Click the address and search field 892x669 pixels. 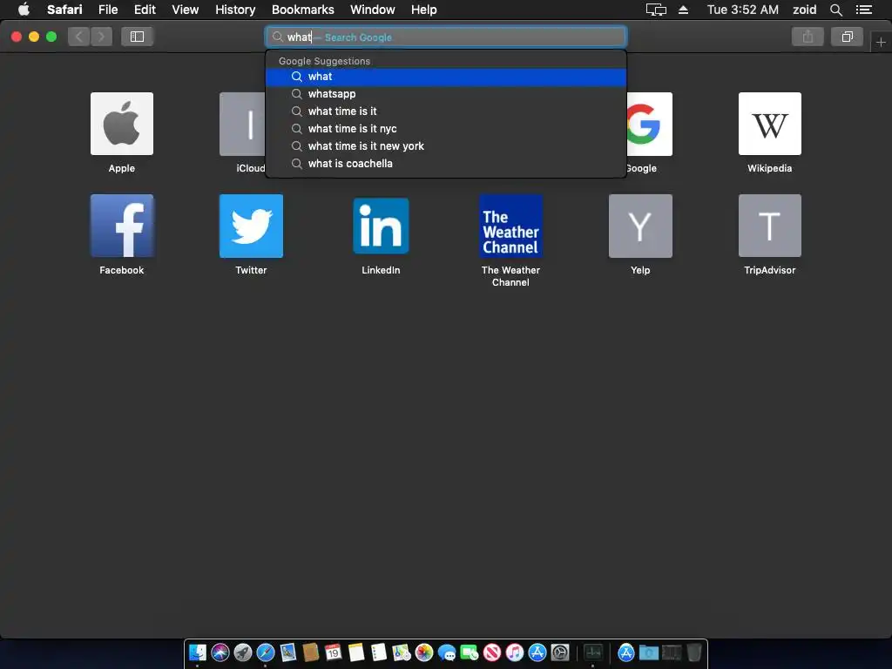[x=445, y=37]
